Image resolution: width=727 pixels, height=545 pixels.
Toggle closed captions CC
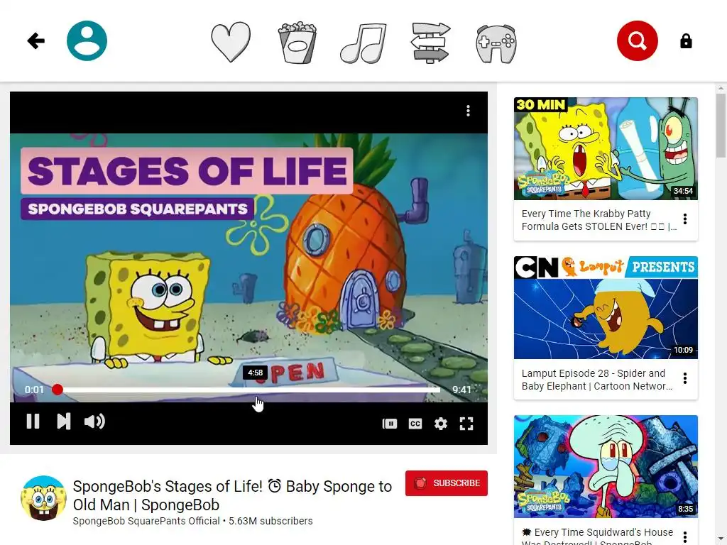(x=415, y=424)
